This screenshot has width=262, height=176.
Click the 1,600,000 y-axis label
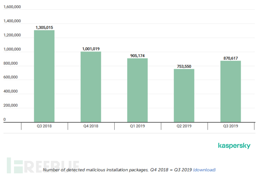12,7
